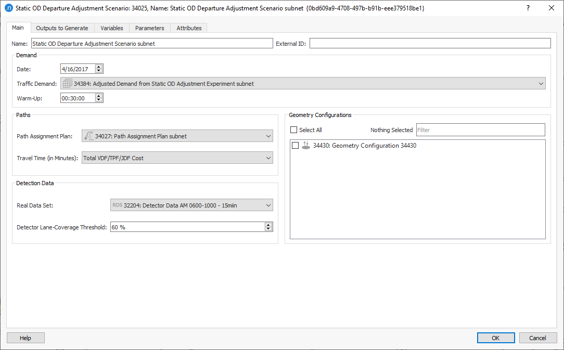This screenshot has width=564, height=350.
Task: Enable the Select All checkbox
Action: pos(294,129)
